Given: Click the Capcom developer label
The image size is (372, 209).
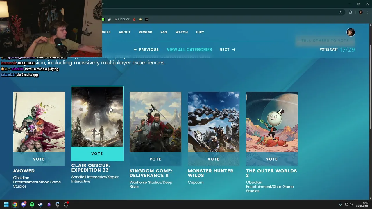Looking at the screenshot, I should (x=196, y=183).
